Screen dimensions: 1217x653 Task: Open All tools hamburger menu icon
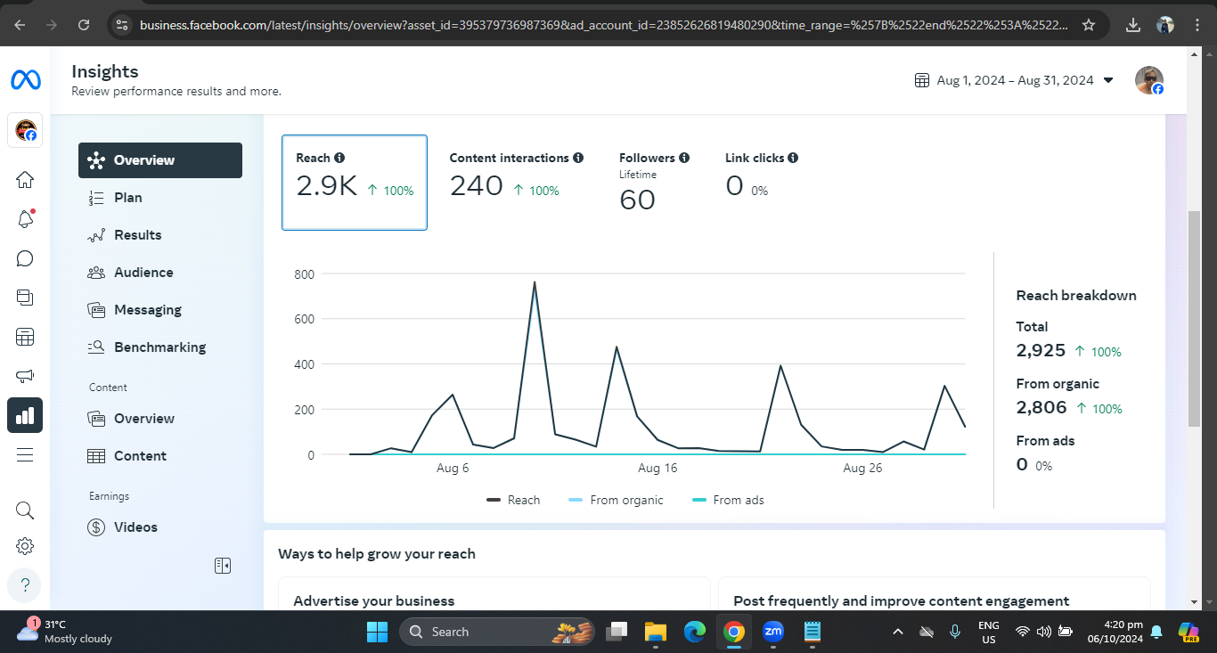(25, 454)
